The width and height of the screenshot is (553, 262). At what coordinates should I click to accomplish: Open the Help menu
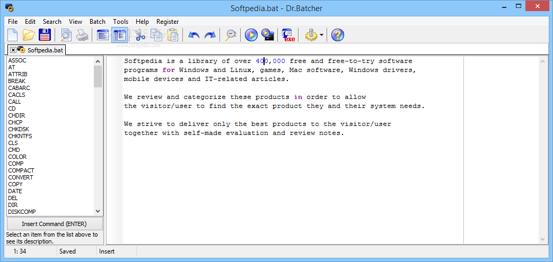[x=142, y=22]
